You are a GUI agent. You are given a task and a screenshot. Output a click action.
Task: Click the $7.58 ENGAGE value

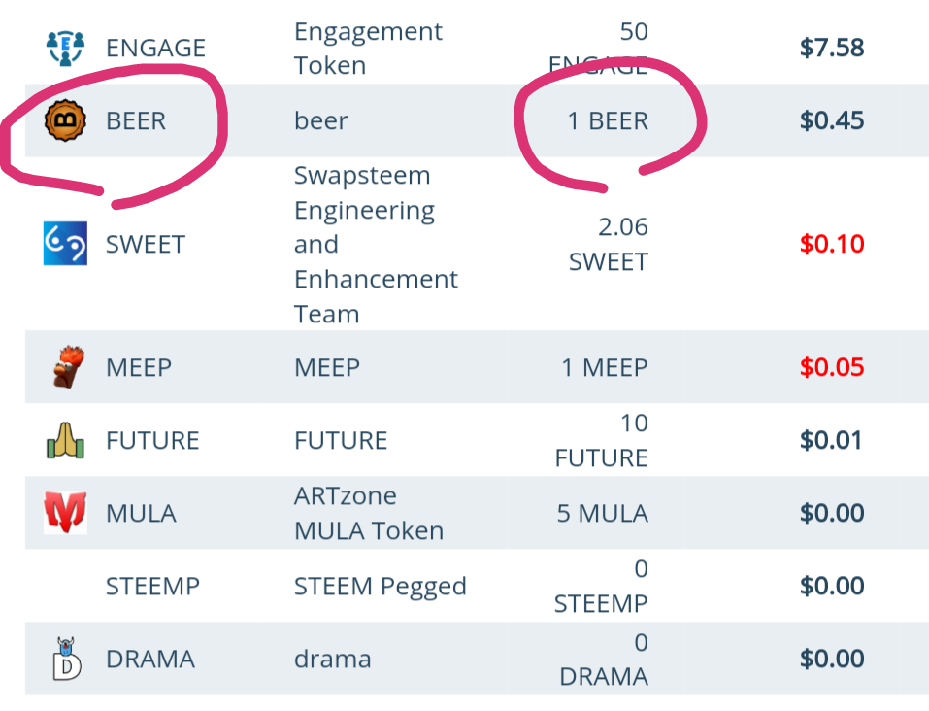click(x=832, y=48)
